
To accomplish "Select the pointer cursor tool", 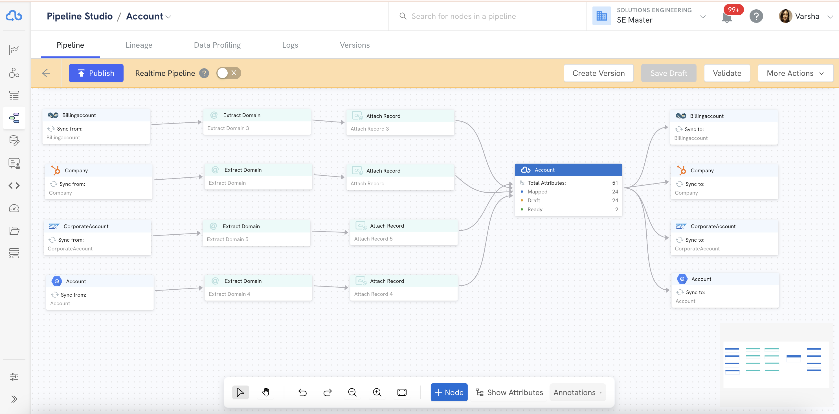I will click(240, 392).
